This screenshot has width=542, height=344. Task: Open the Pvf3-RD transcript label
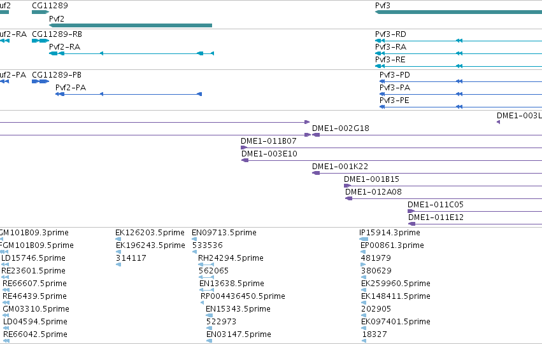click(x=390, y=34)
